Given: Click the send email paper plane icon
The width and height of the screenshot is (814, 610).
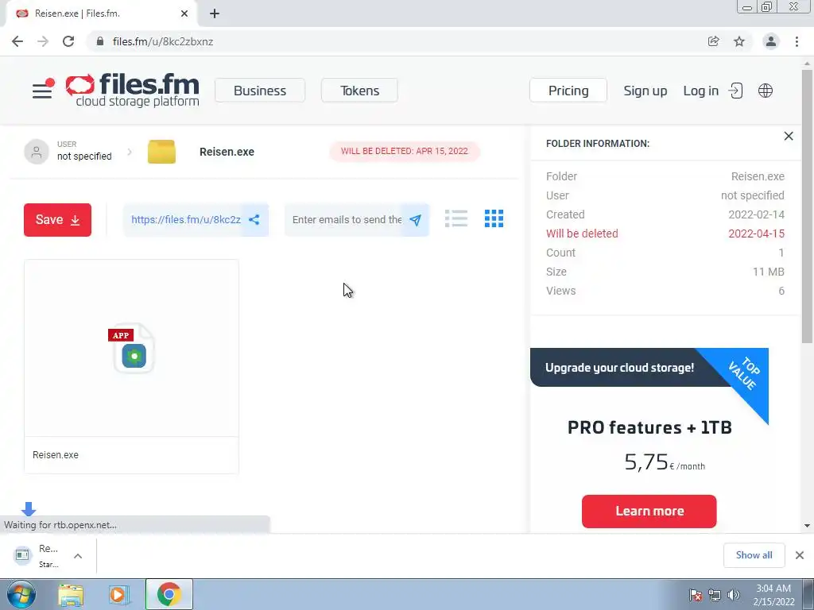Looking at the screenshot, I should [x=415, y=220].
